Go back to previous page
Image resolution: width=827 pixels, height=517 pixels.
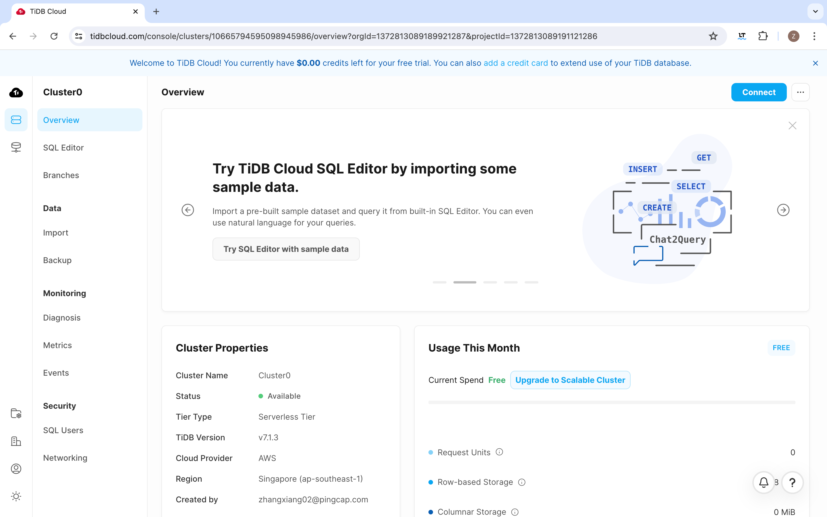[13, 36]
